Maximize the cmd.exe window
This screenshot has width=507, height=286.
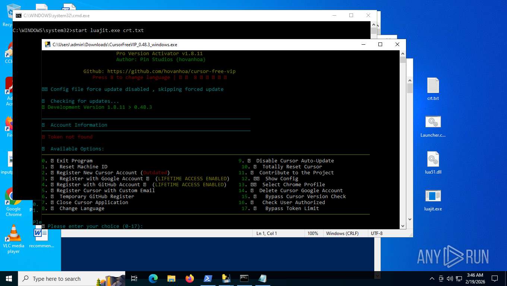pos(351,15)
